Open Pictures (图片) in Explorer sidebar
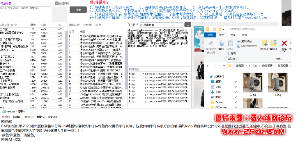The width and height of the screenshot is (299, 142). click(215, 97)
